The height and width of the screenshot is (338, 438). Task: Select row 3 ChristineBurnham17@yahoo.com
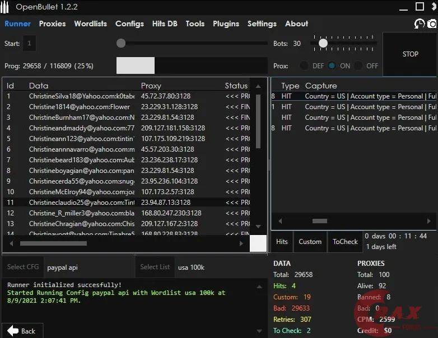coord(127,117)
